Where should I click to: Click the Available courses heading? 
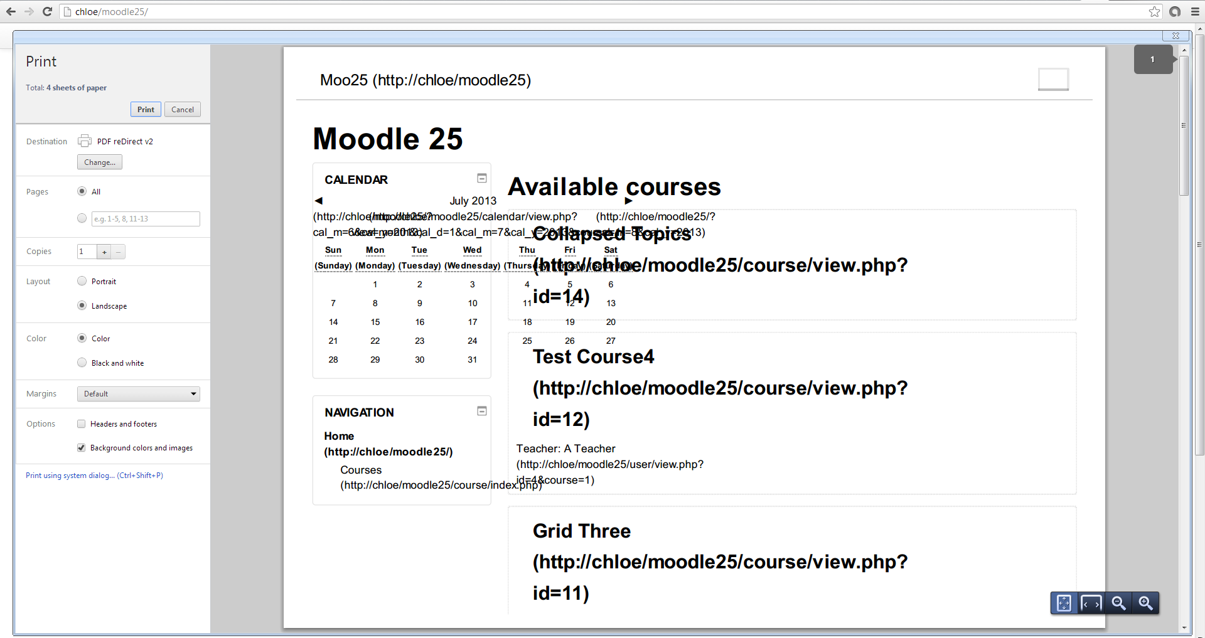[614, 187]
